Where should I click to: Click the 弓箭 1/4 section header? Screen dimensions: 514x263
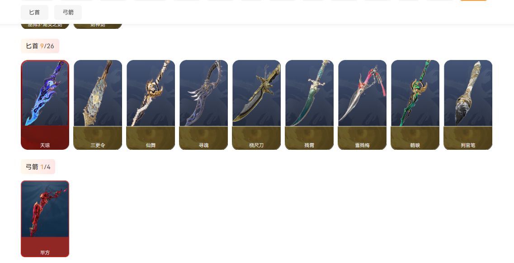[x=38, y=167]
